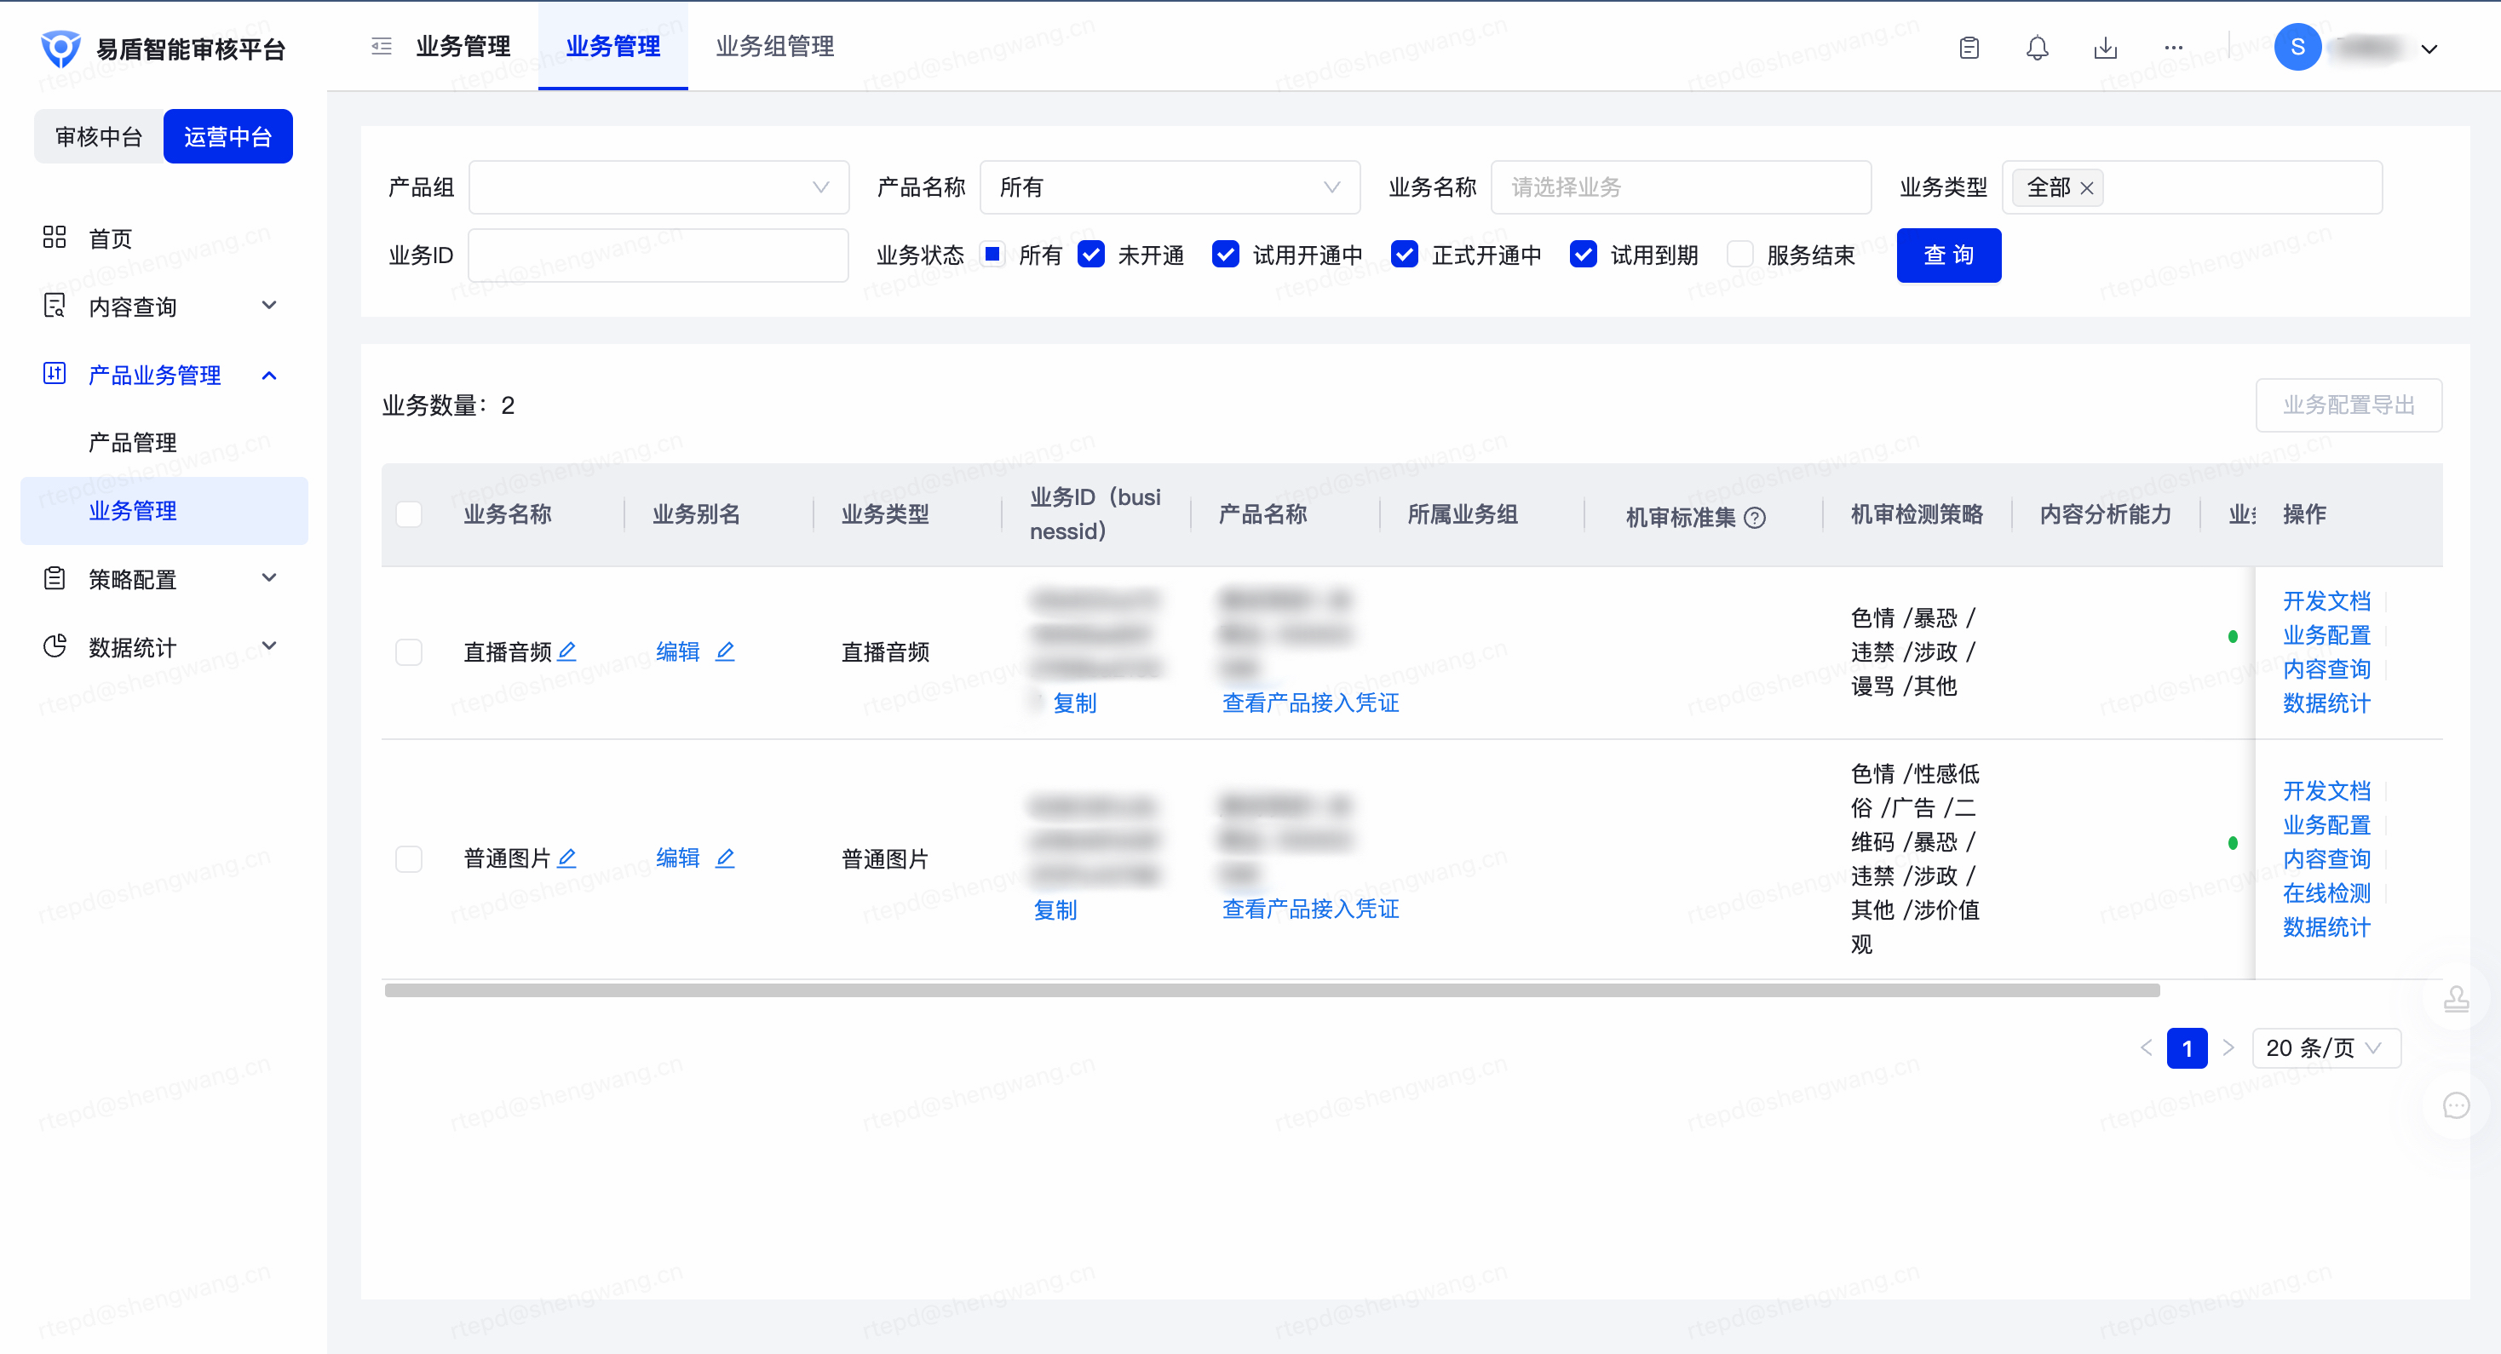Image resolution: width=2501 pixels, height=1354 pixels.
Task: Select the 直播音频 row checkbox
Action: coord(409,652)
